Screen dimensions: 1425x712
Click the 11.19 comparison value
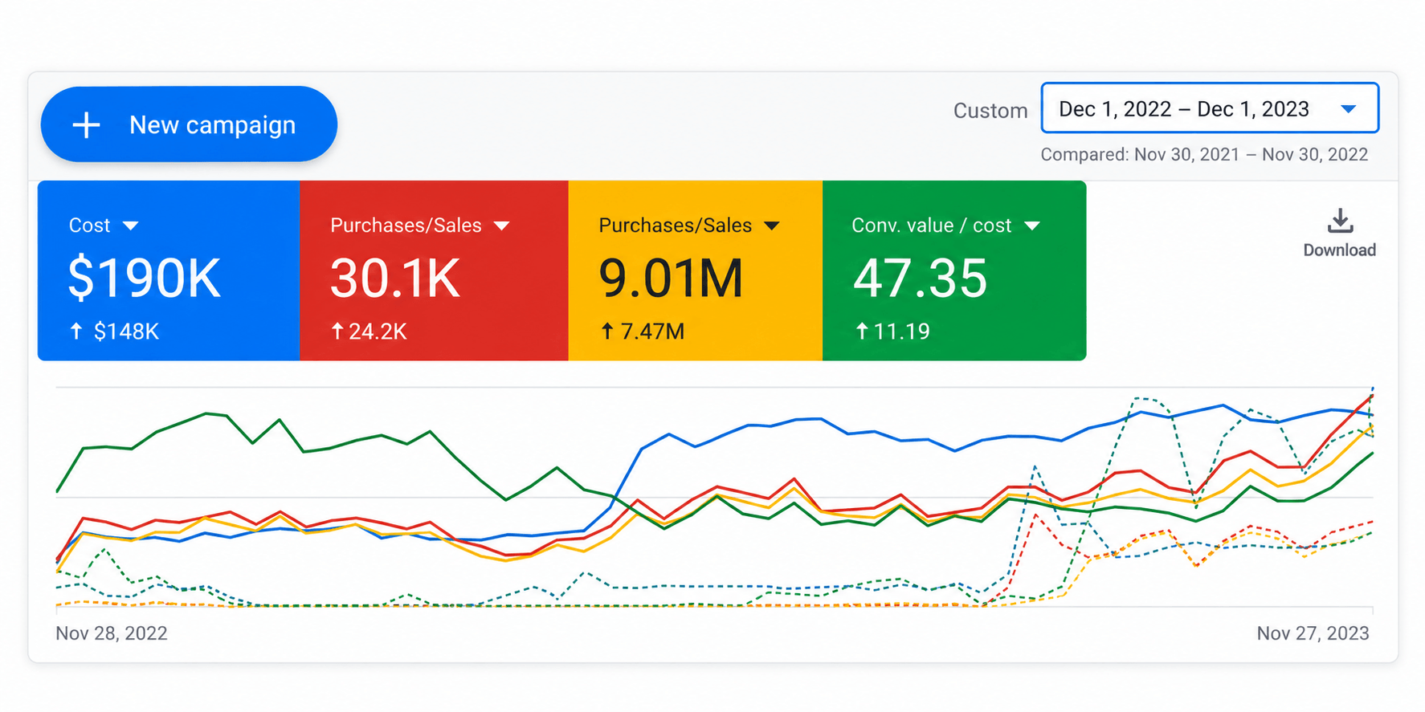(901, 332)
